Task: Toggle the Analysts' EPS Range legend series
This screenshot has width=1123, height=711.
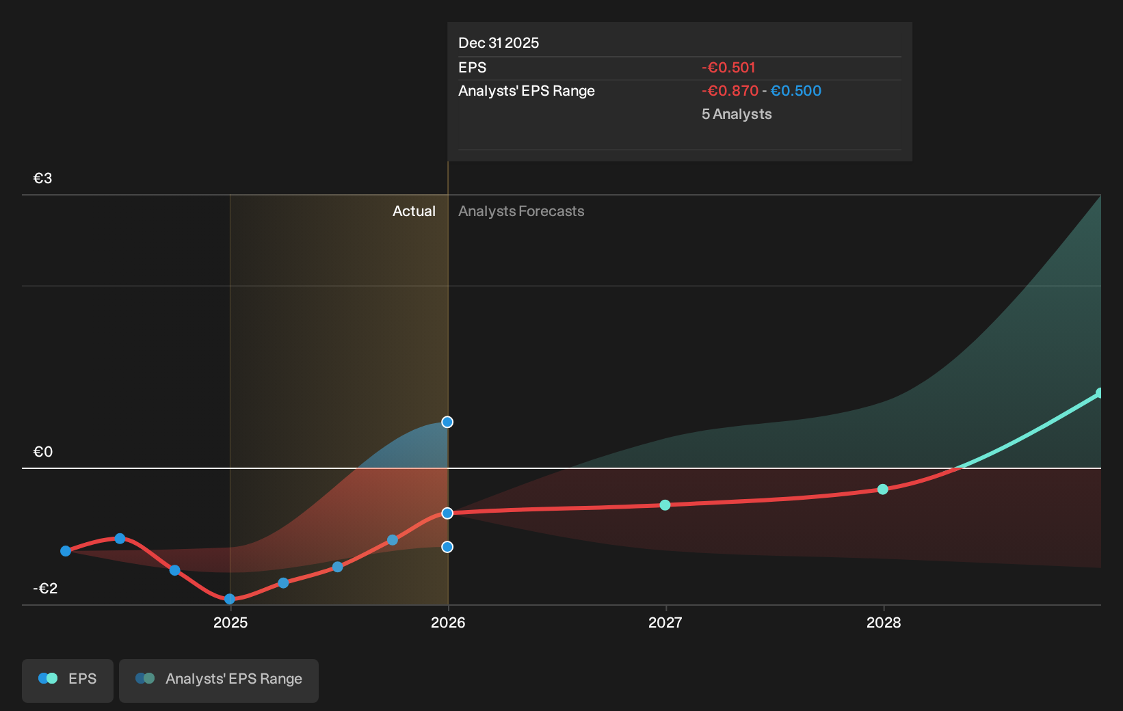Action: (219, 680)
